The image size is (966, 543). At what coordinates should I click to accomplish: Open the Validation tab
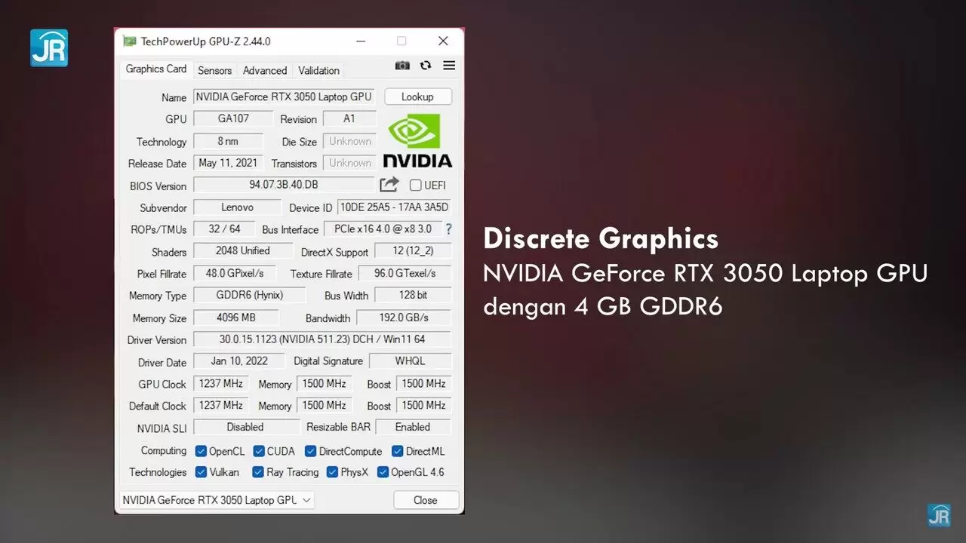click(318, 69)
